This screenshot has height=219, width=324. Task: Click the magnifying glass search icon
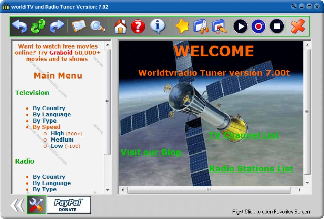98,27
